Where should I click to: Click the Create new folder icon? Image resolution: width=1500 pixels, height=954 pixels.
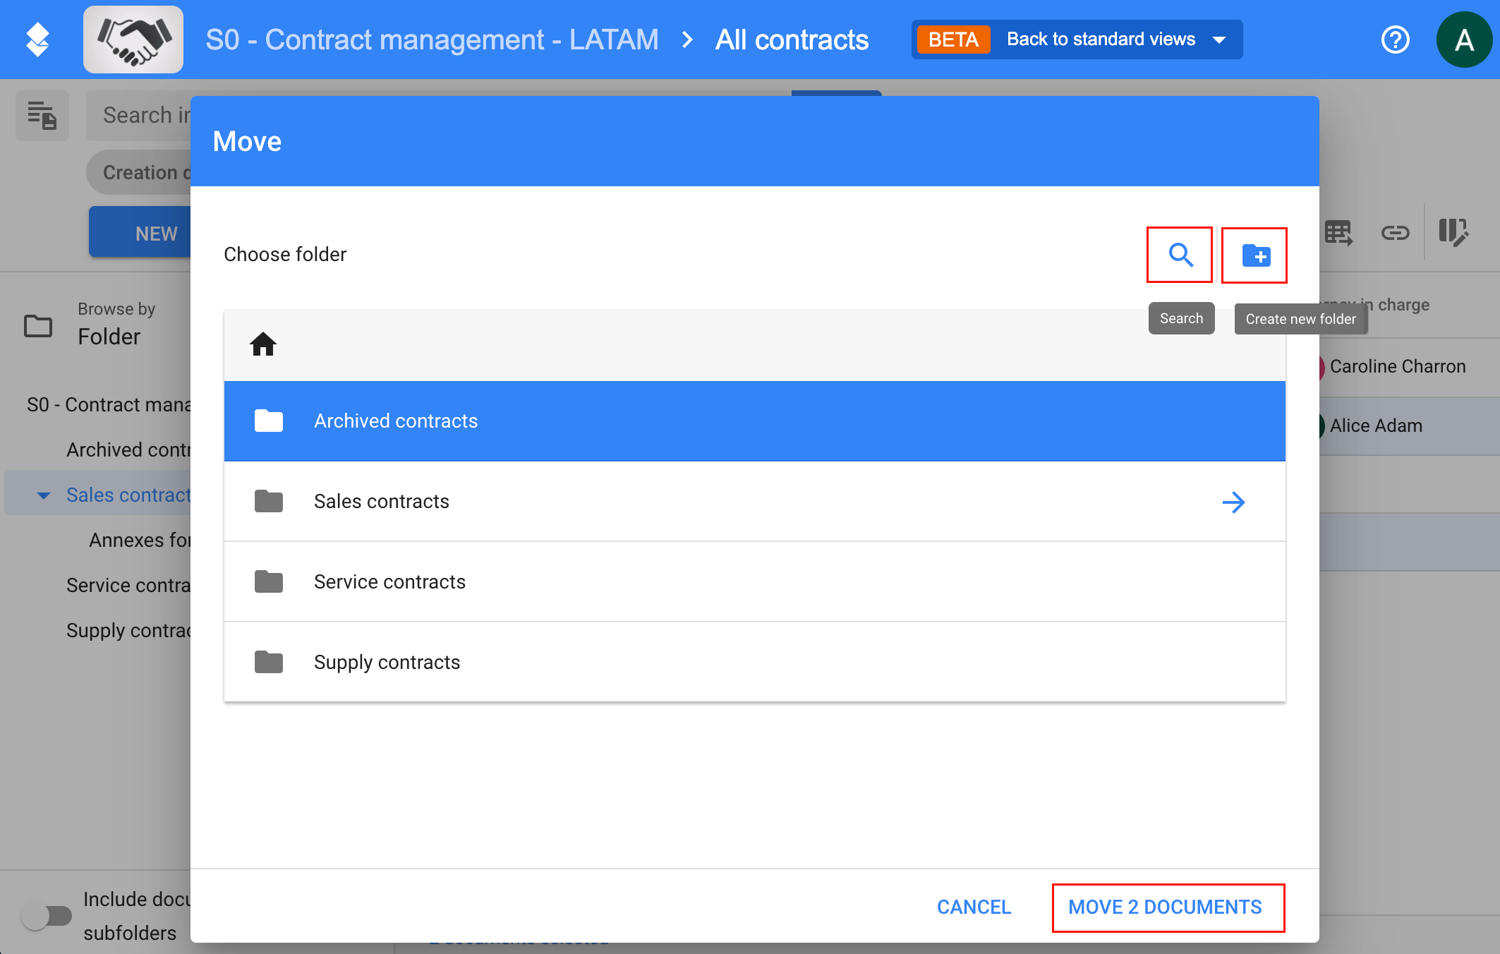click(1254, 255)
